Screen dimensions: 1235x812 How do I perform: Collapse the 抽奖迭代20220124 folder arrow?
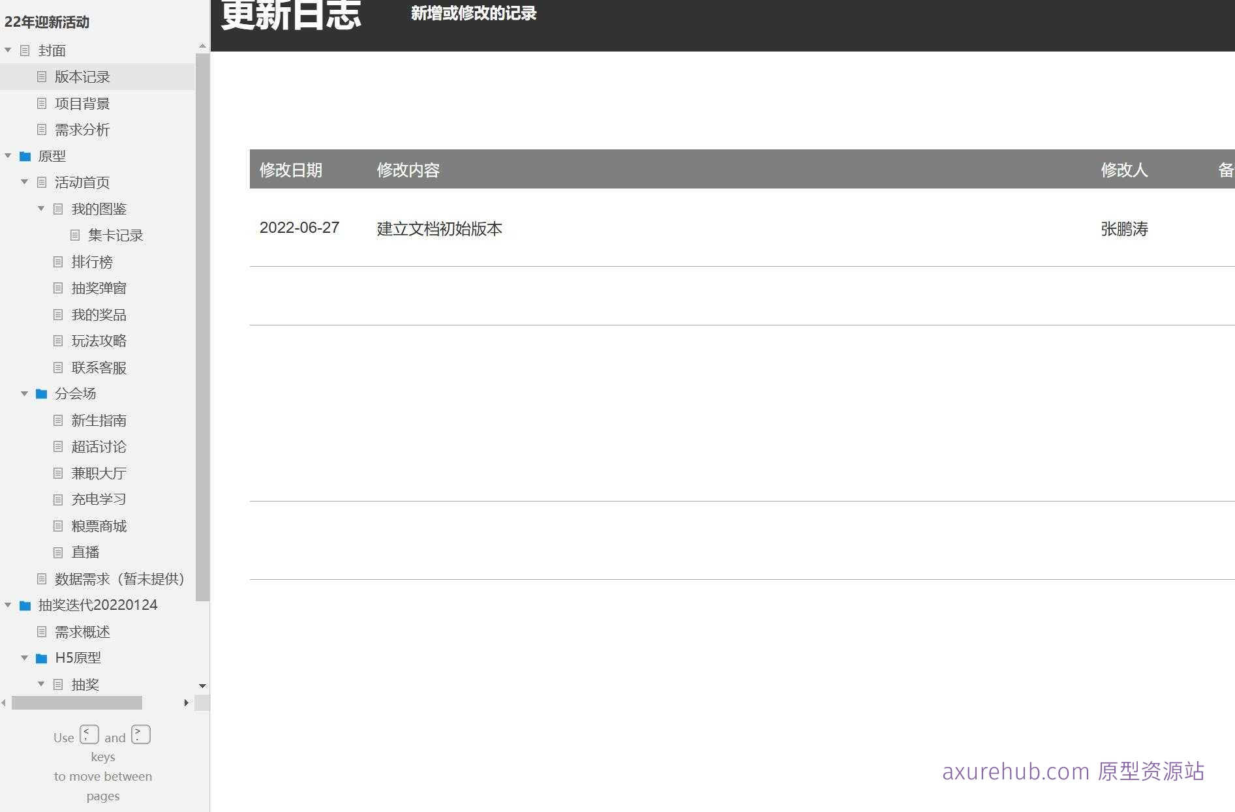pos(8,605)
